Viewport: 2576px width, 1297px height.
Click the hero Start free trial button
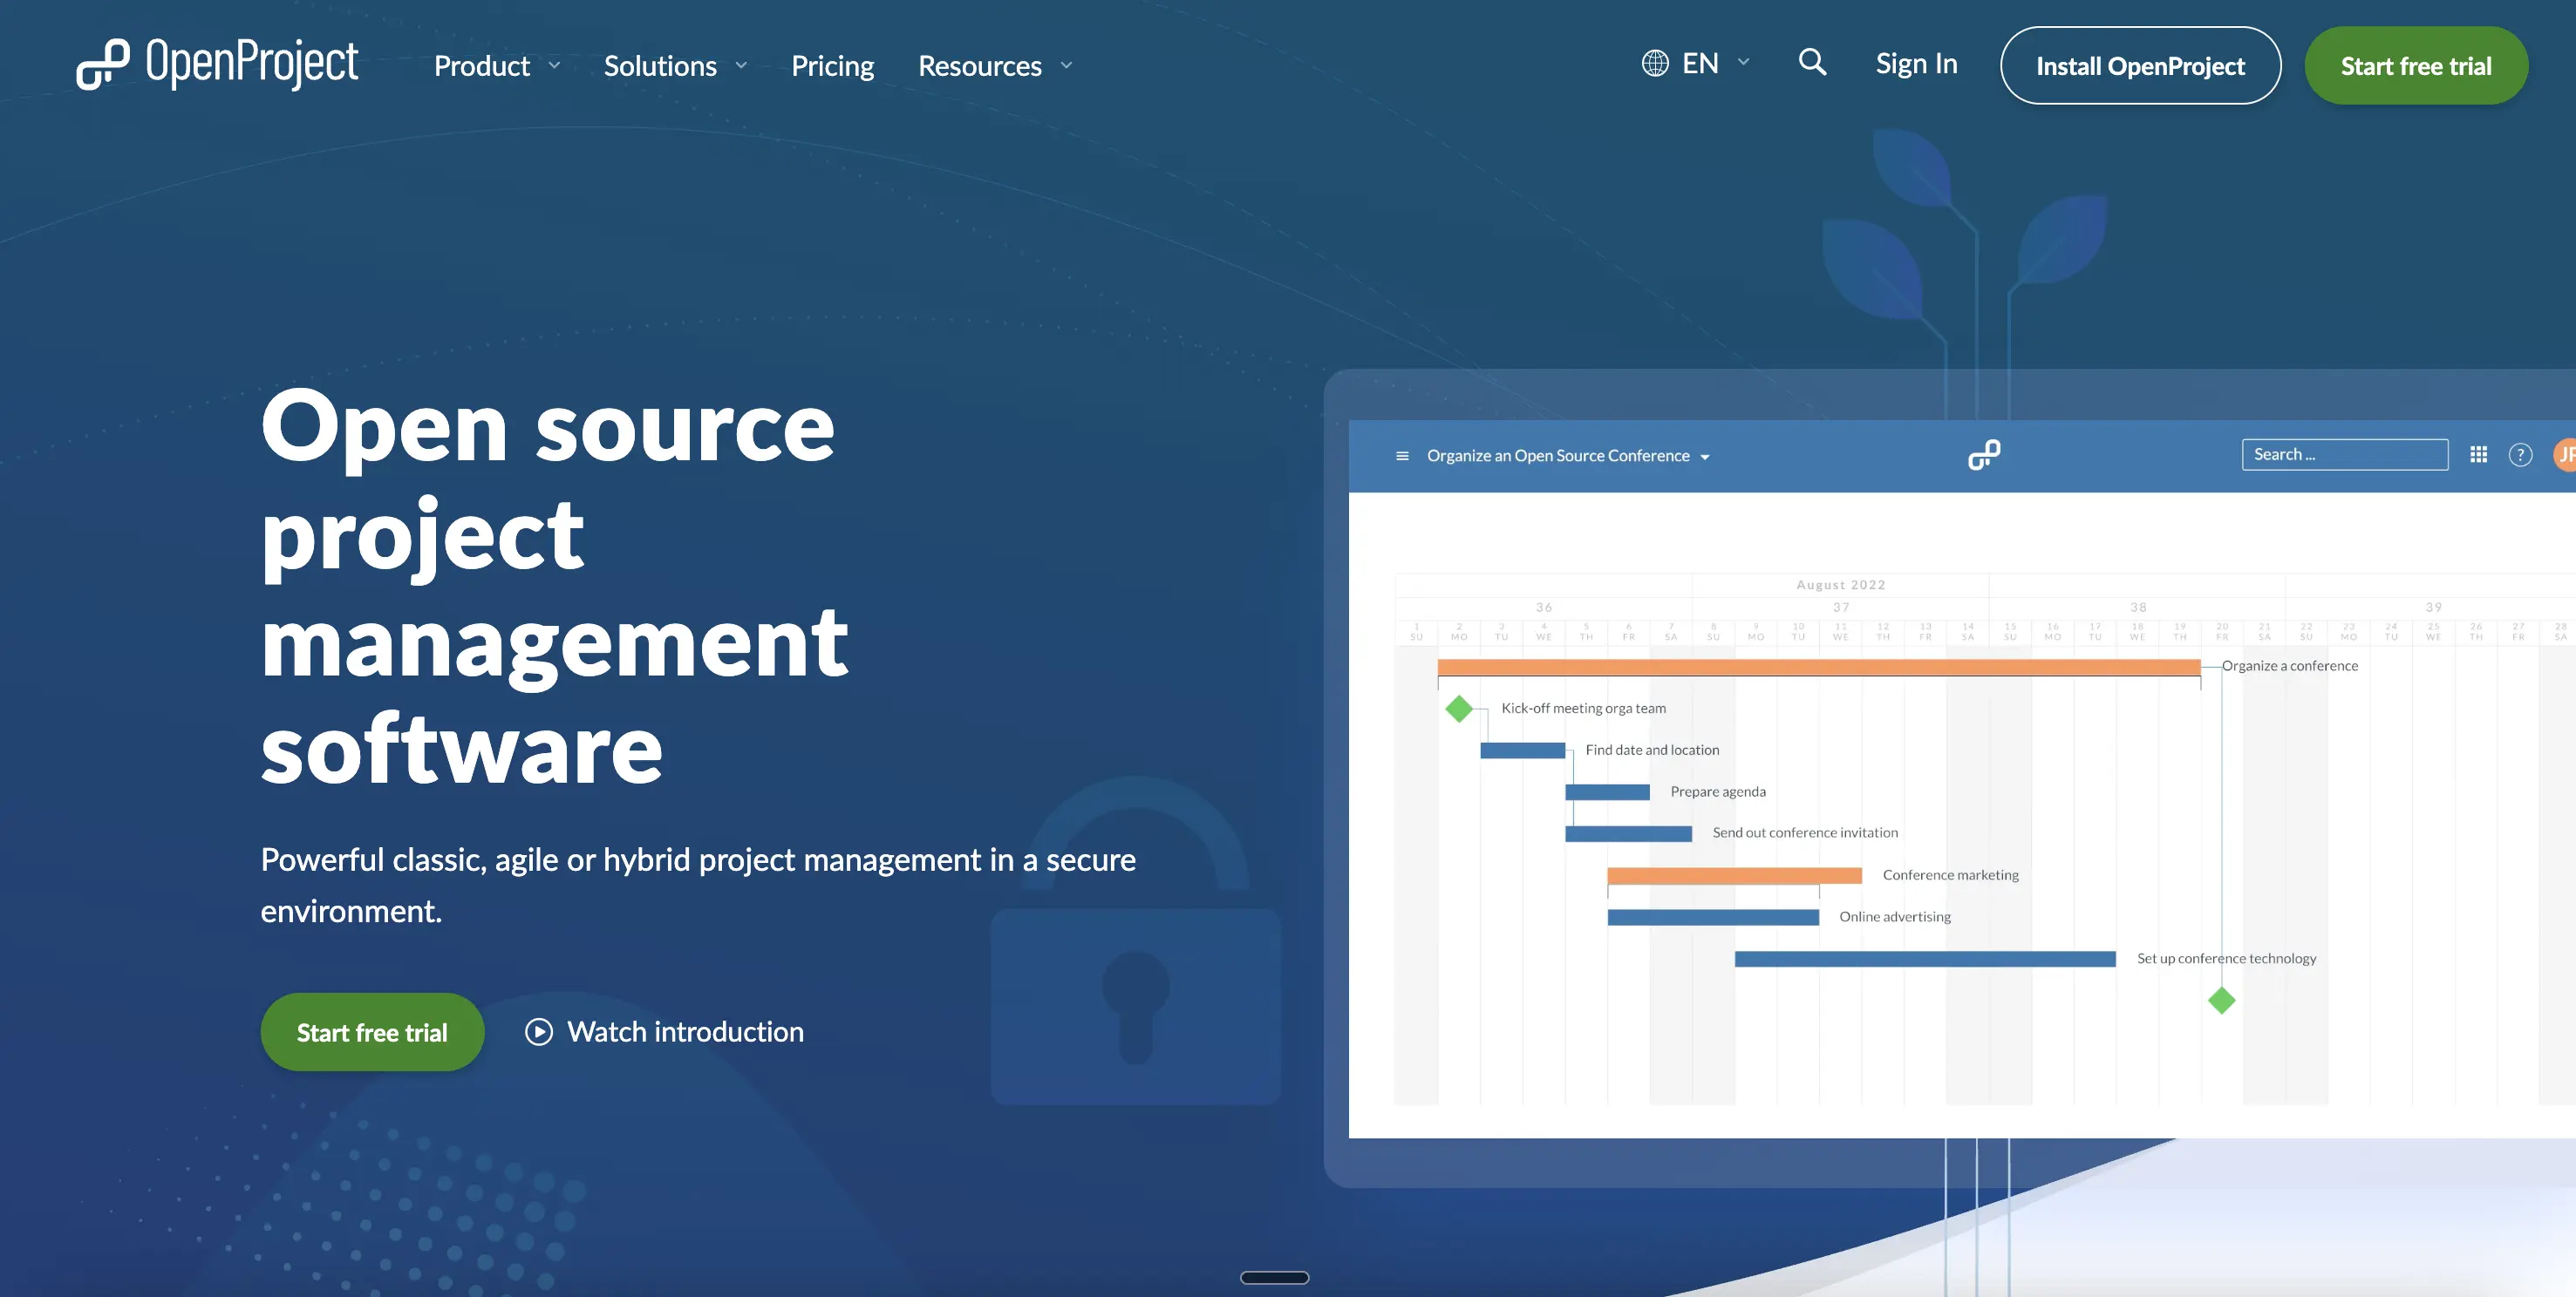pyautogui.click(x=372, y=1031)
